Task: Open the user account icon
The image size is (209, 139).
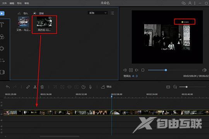Action: (x=190, y=3)
